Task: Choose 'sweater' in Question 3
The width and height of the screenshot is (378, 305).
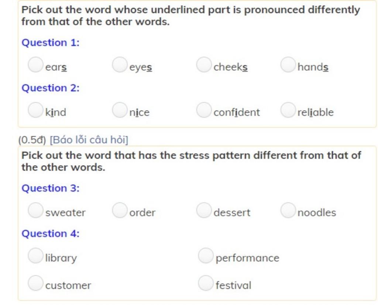Action: [36, 210]
